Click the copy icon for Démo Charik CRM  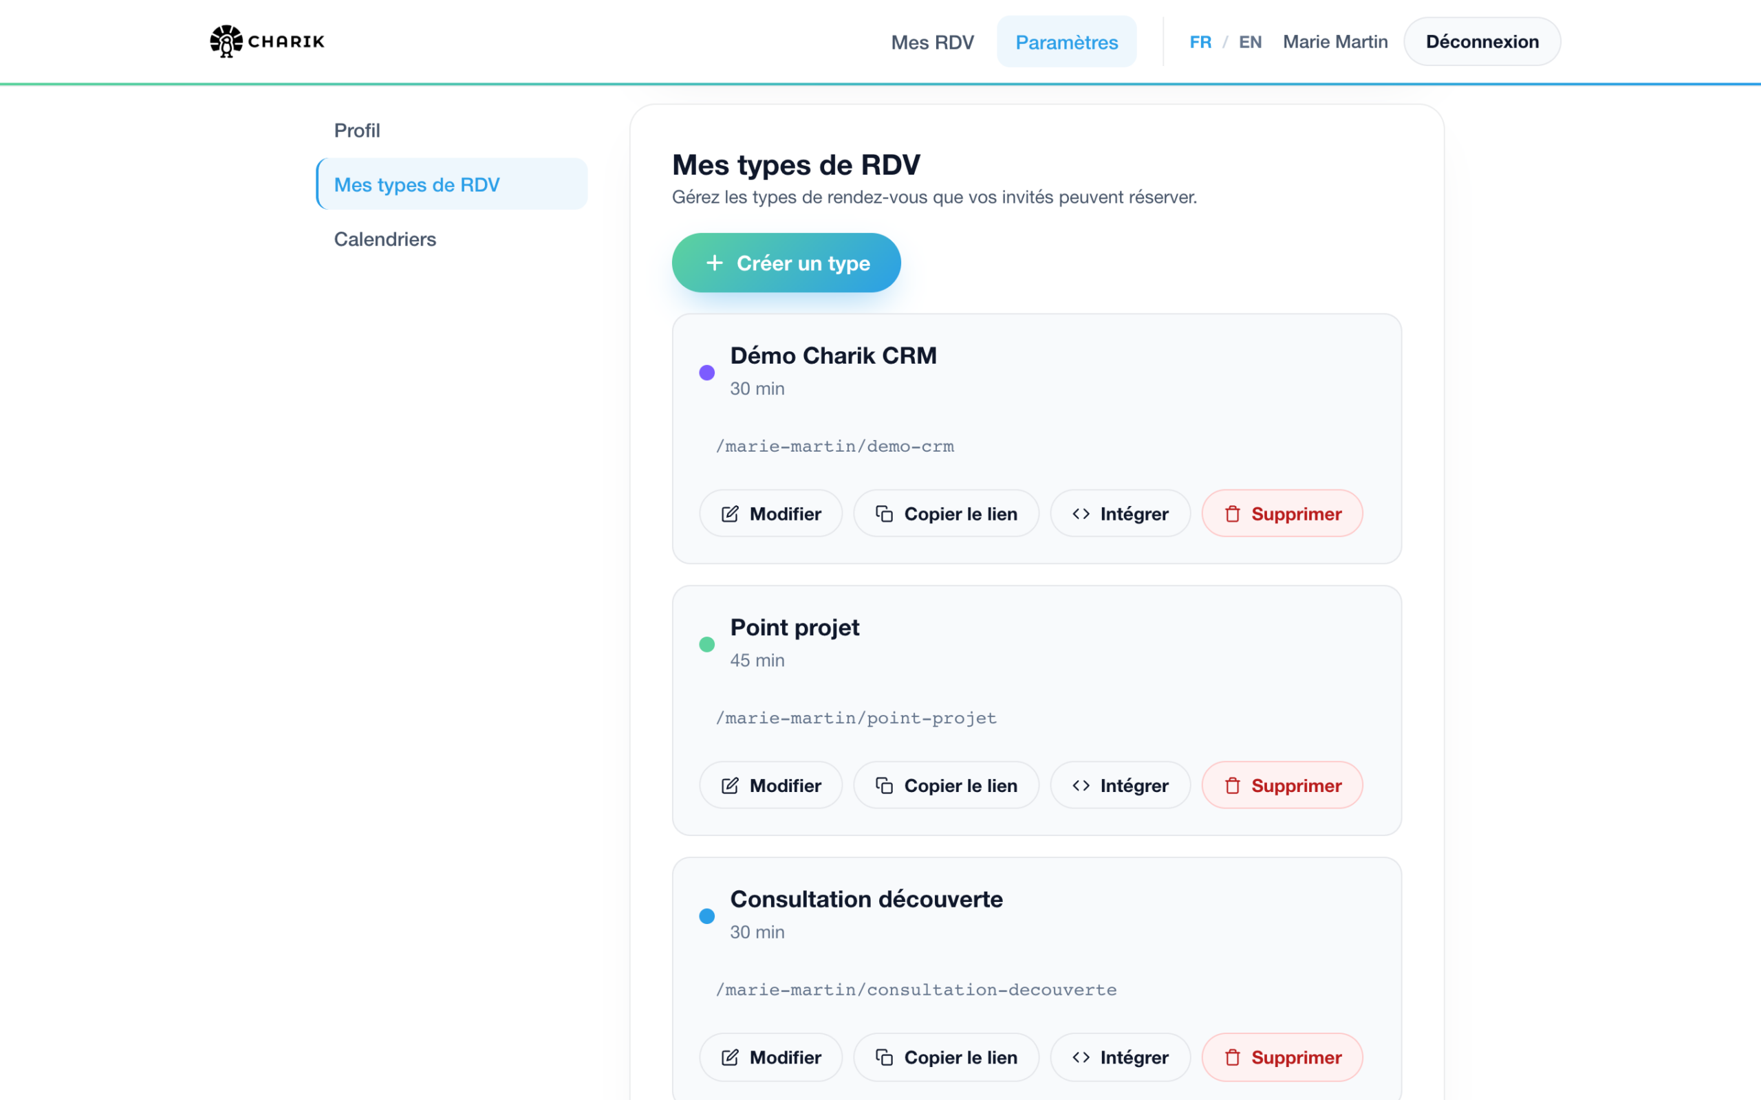point(884,514)
